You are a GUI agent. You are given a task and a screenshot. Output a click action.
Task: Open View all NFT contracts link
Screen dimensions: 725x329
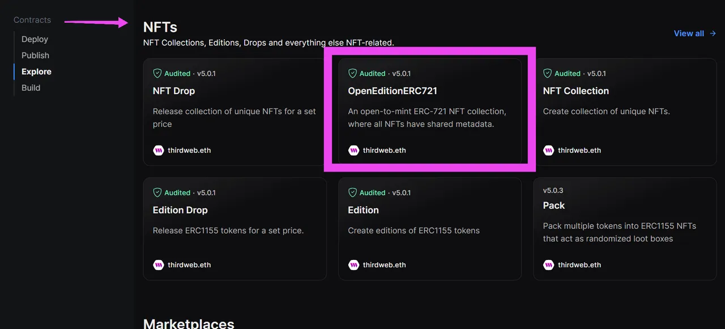pos(695,33)
